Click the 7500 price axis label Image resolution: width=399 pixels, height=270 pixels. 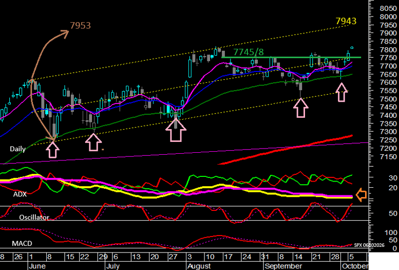pyautogui.click(x=388, y=99)
